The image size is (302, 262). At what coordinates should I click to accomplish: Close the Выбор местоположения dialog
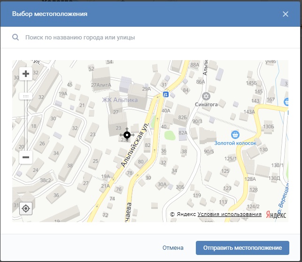tap(286, 14)
